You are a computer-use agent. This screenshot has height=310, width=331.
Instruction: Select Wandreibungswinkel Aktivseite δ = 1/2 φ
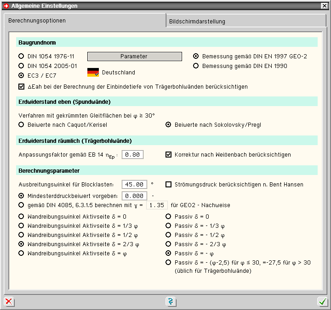21,235
